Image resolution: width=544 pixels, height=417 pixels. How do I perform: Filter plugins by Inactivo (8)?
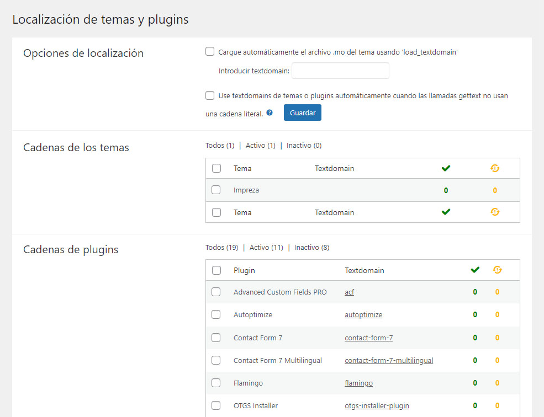pos(312,248)
